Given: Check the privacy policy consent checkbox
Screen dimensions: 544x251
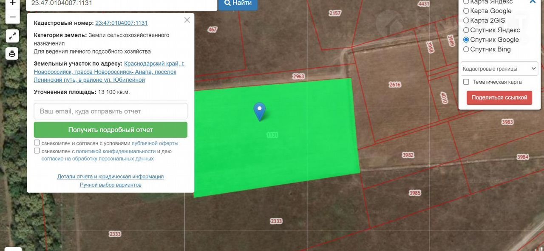Looking at the screenshot, I should tap(37, 151).
